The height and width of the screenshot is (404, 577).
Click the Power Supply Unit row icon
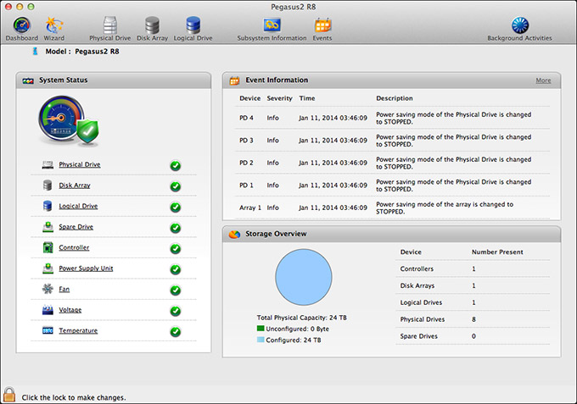pos(48,268)
